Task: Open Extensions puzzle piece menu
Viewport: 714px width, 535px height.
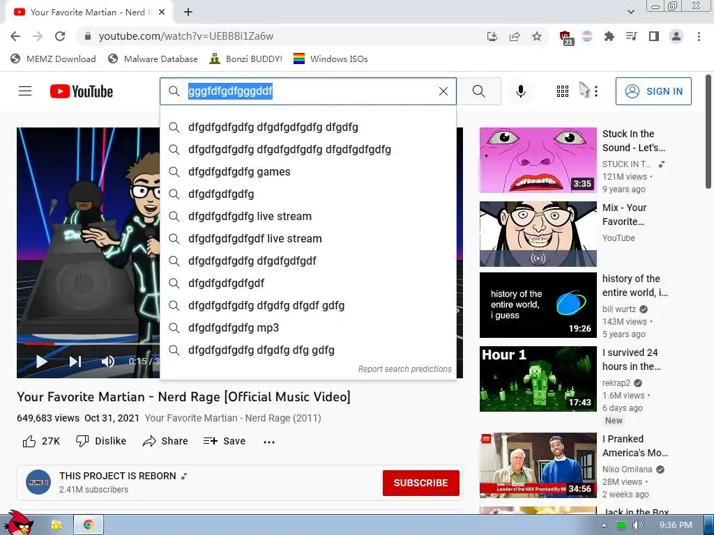Action: pos(609,36)
